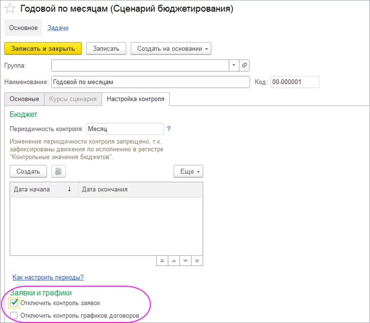The width and height of the screenshot is (370, 323).
Task: Click the Наименование text field
Action: click(x=150, y=82)
